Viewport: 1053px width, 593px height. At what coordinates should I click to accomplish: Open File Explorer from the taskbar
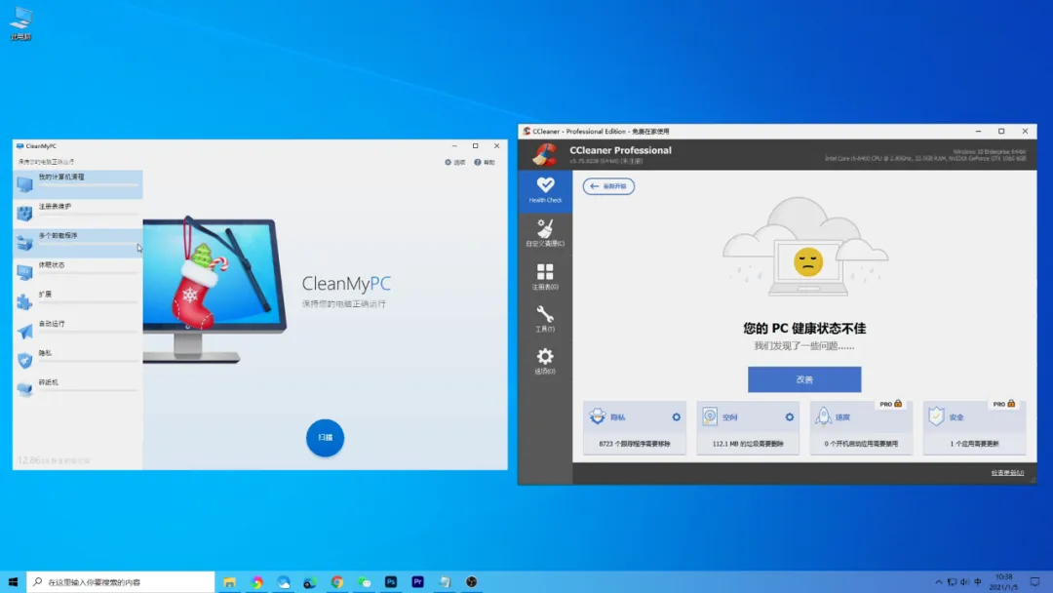230,581
